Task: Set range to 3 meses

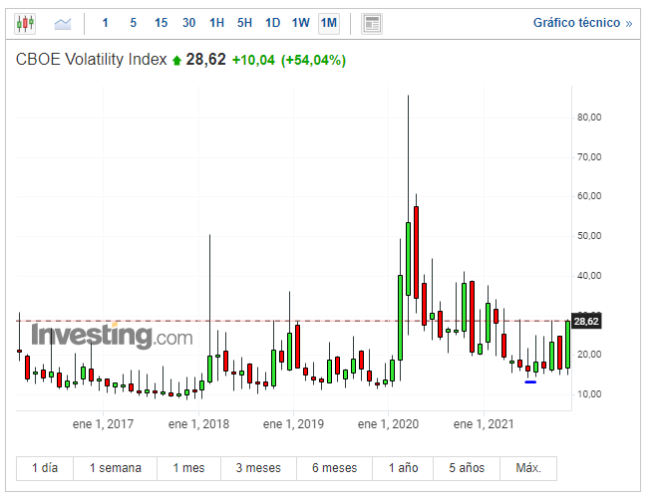Action: tap(258, 468)
